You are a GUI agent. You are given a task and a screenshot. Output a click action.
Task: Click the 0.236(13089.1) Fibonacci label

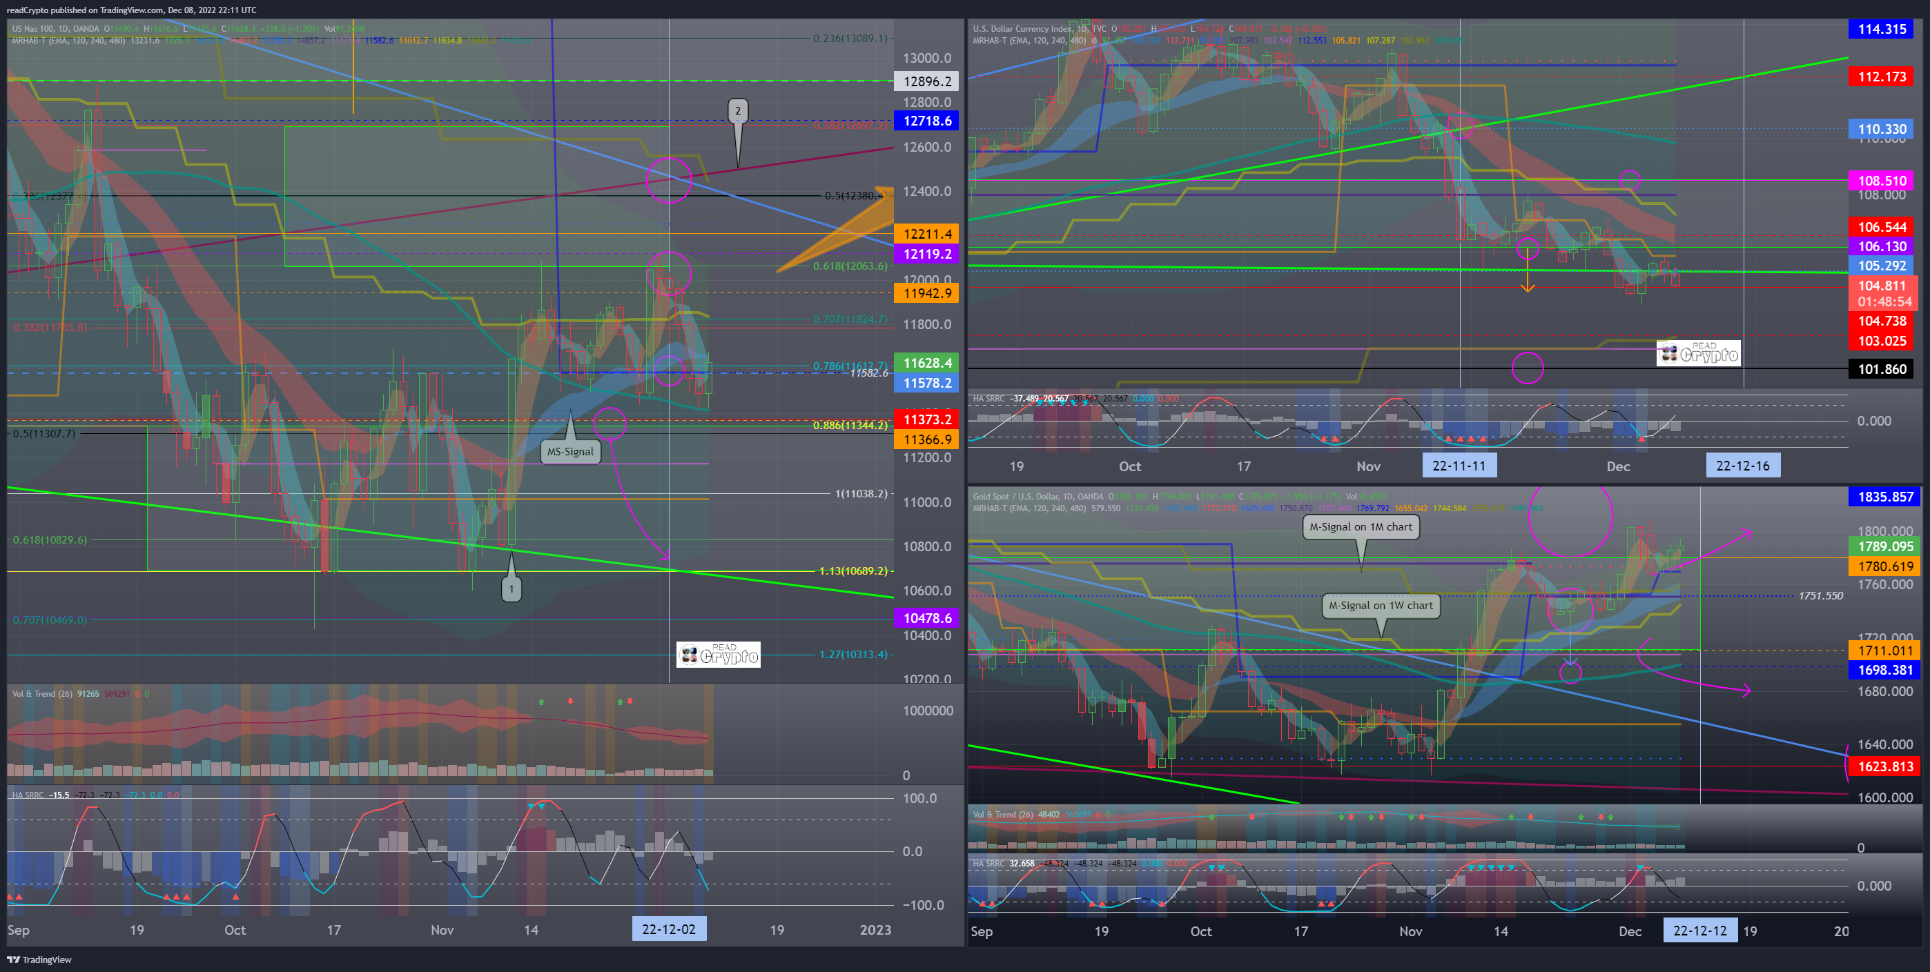pos(850,38)
